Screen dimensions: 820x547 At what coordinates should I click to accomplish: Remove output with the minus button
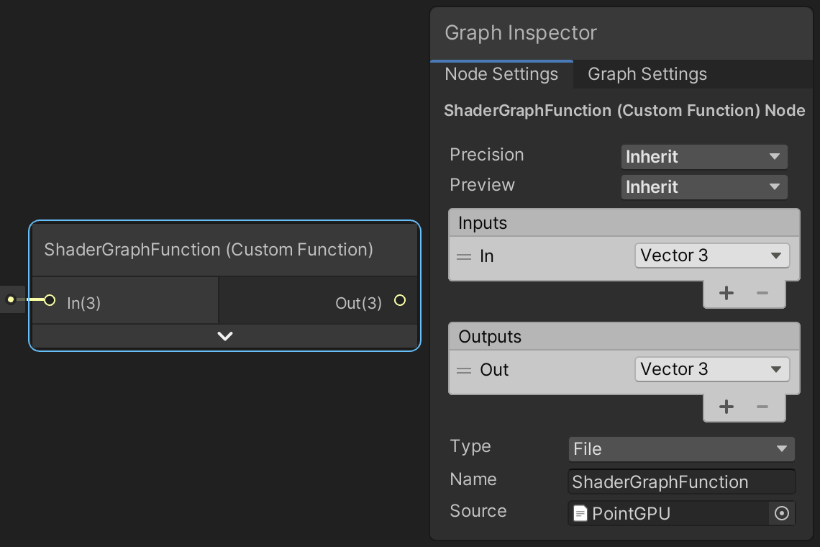762,407
